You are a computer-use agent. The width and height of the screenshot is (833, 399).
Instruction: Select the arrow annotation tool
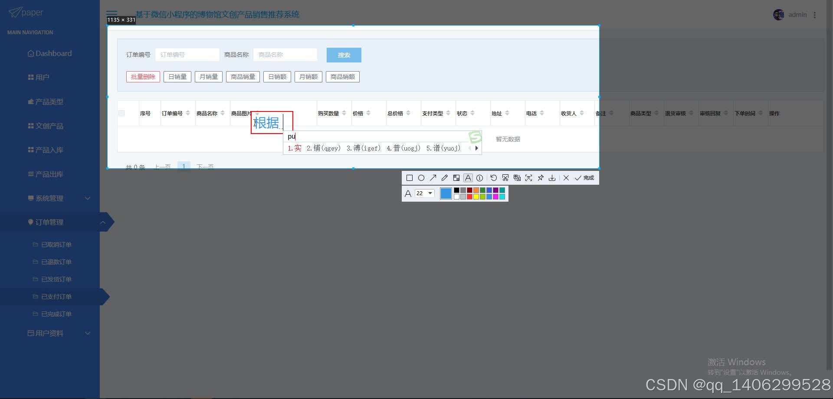tap(433, 178)
